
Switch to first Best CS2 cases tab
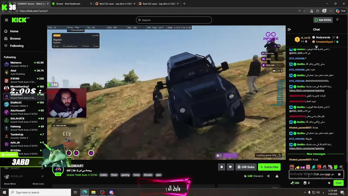tap(116, 4)
